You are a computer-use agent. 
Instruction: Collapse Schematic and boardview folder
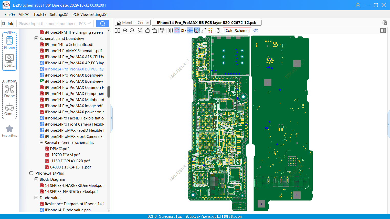pos(36,39)
